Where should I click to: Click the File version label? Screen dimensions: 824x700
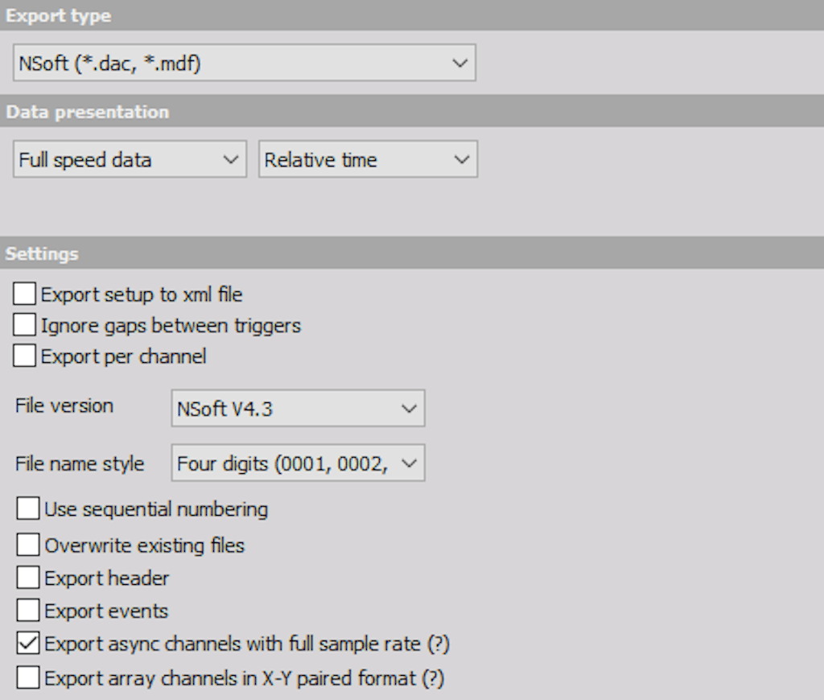(x=64, y=406)
